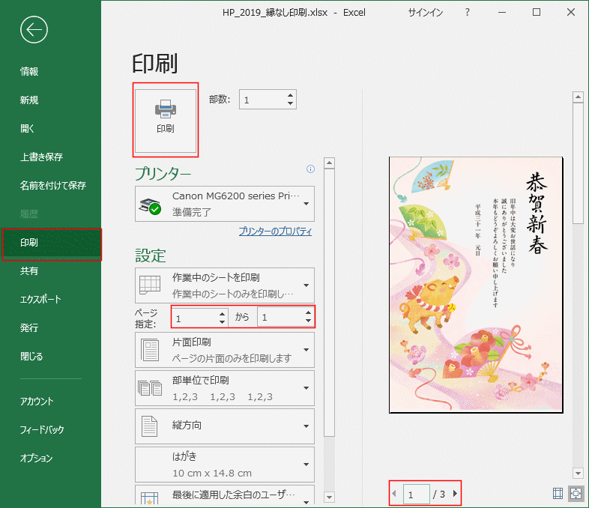Viewport: 589px width, 508px height.
Task: Click the copies count input field
Action: click(262, 100)
